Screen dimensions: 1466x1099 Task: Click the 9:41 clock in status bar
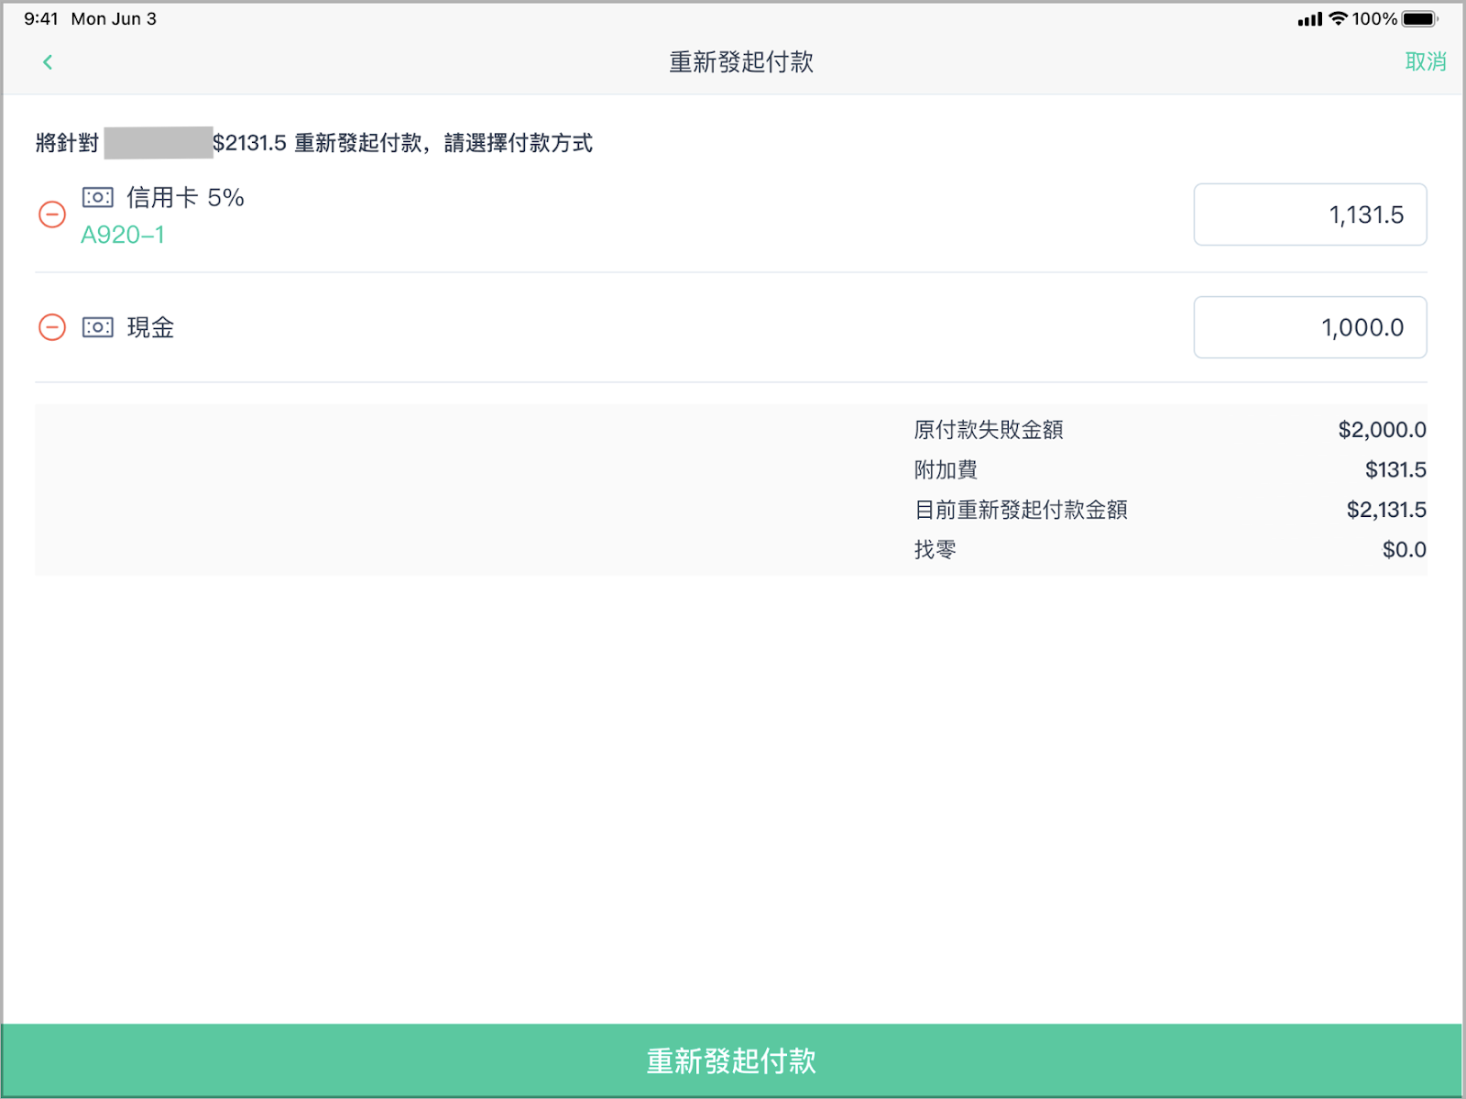pyautogui.click(x=41, y=19)
